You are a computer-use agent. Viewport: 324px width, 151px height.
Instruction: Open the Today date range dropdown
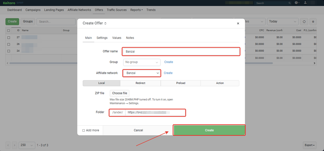pos(283,21)
